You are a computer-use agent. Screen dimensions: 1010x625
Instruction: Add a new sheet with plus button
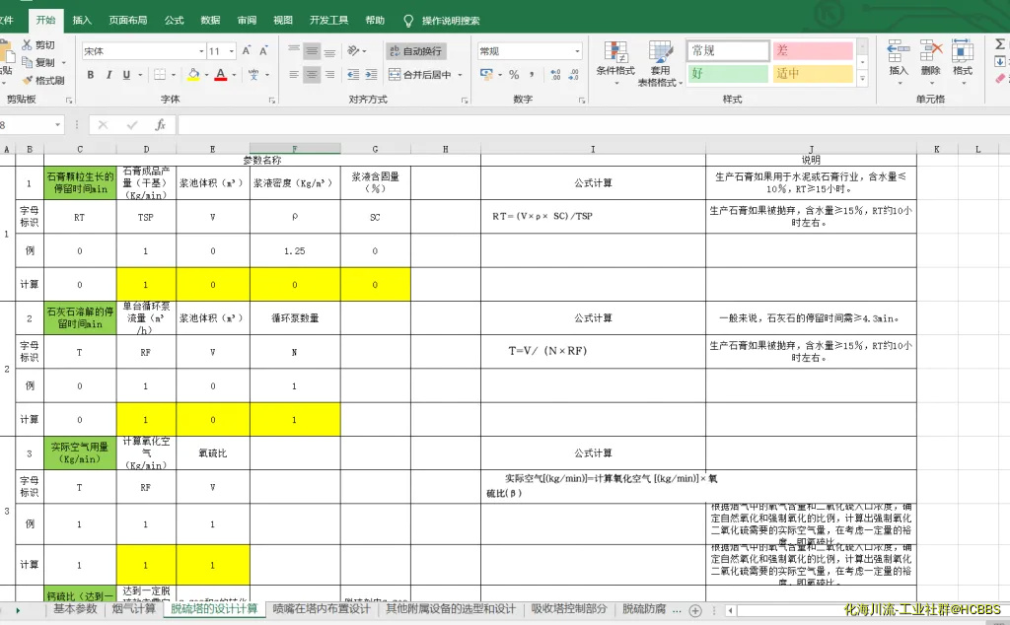coord(695,610)
